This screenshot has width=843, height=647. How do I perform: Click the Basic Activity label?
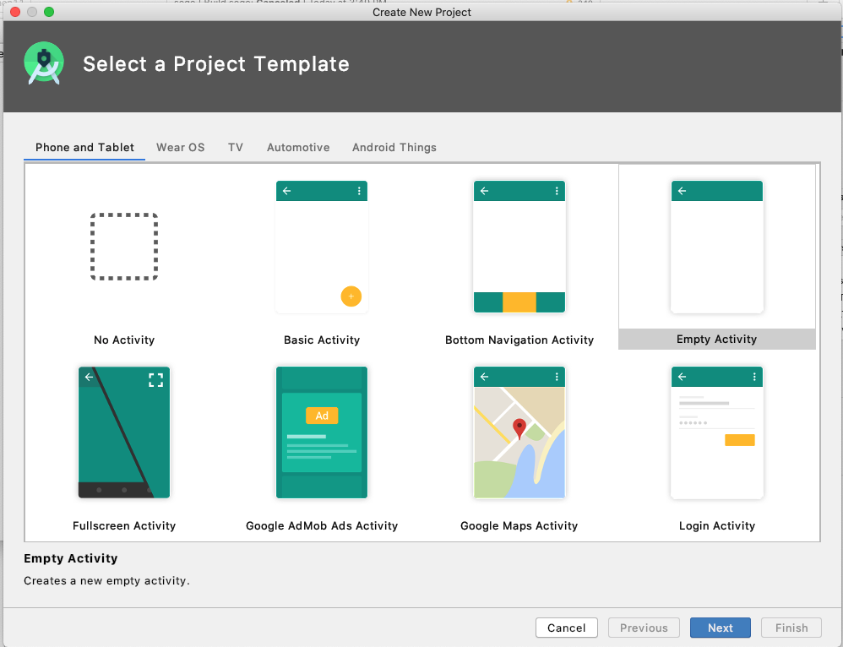coord(322,340)
